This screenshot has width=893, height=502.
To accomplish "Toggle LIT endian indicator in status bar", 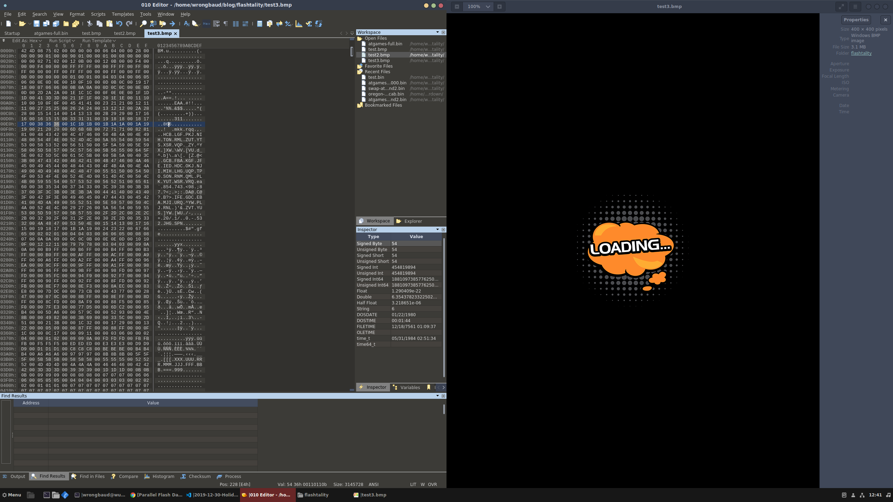I will [413, 484].
